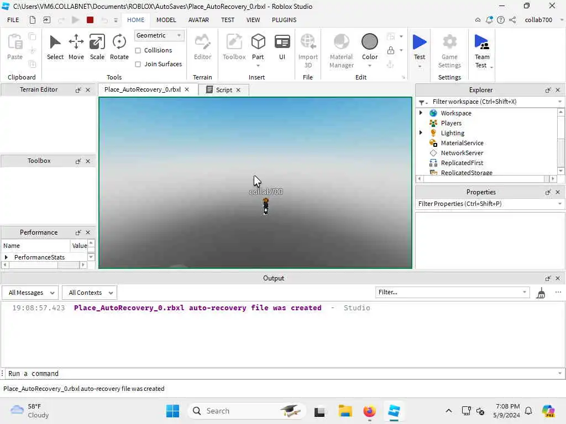Open Windows Start menu
This screenshot has height=424, width=566.
[172, 411]
